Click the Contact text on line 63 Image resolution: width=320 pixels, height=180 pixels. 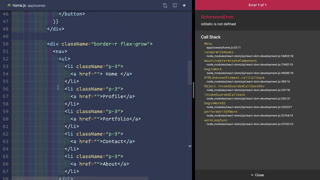point(113,141)
